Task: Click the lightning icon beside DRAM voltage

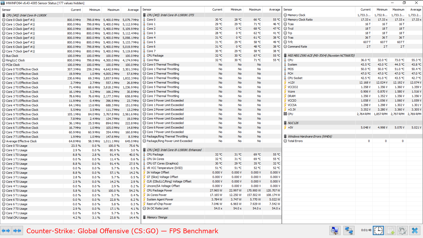Action: (285, 96)
